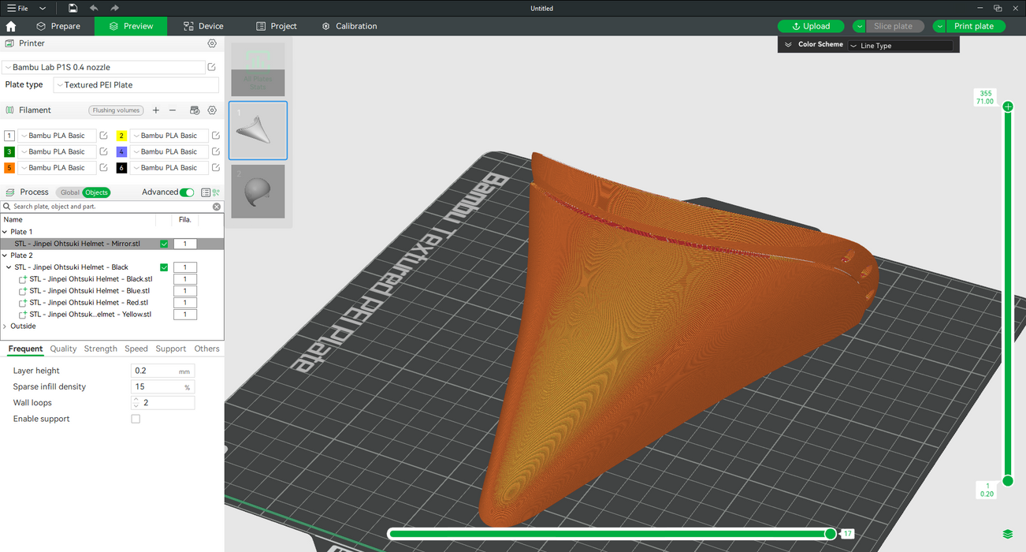Screen dimensions: 1026x552
Task: Open printer settings gear icon
Action: 212,44
